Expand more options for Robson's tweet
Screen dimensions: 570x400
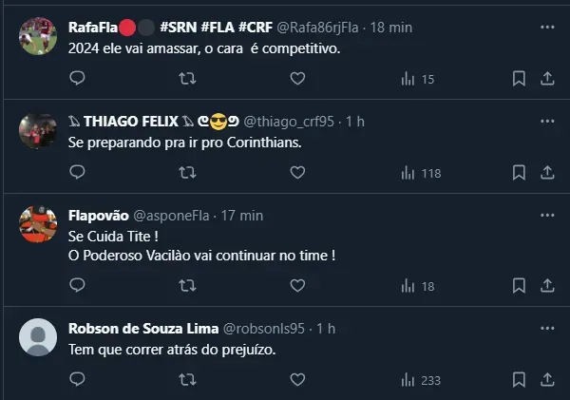[548, 328]
